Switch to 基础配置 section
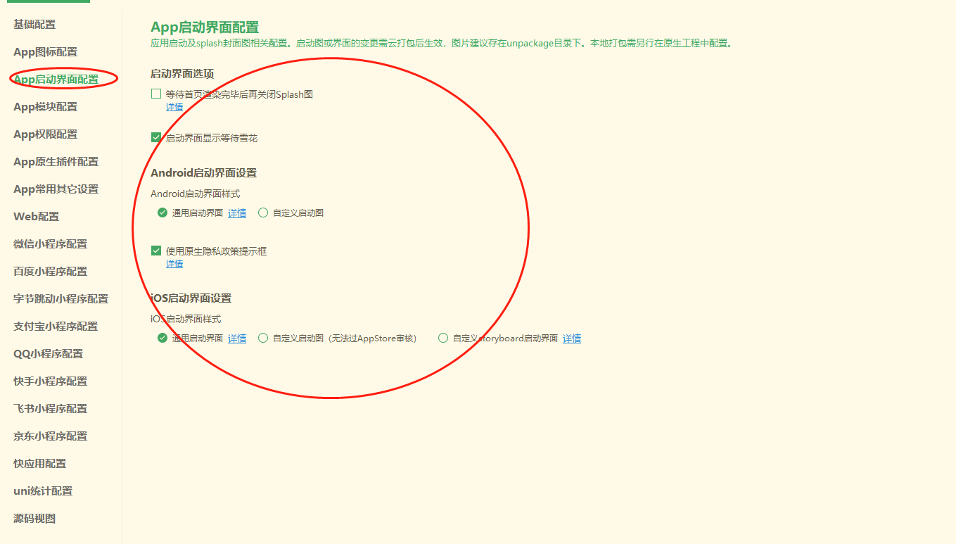 [34, 25]
